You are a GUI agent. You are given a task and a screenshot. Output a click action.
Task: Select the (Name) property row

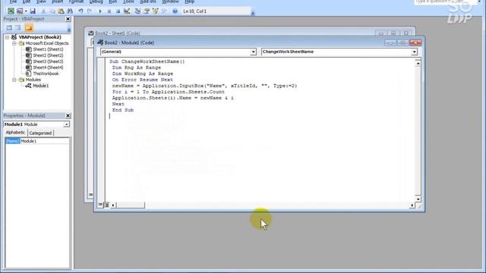point(13,141)
